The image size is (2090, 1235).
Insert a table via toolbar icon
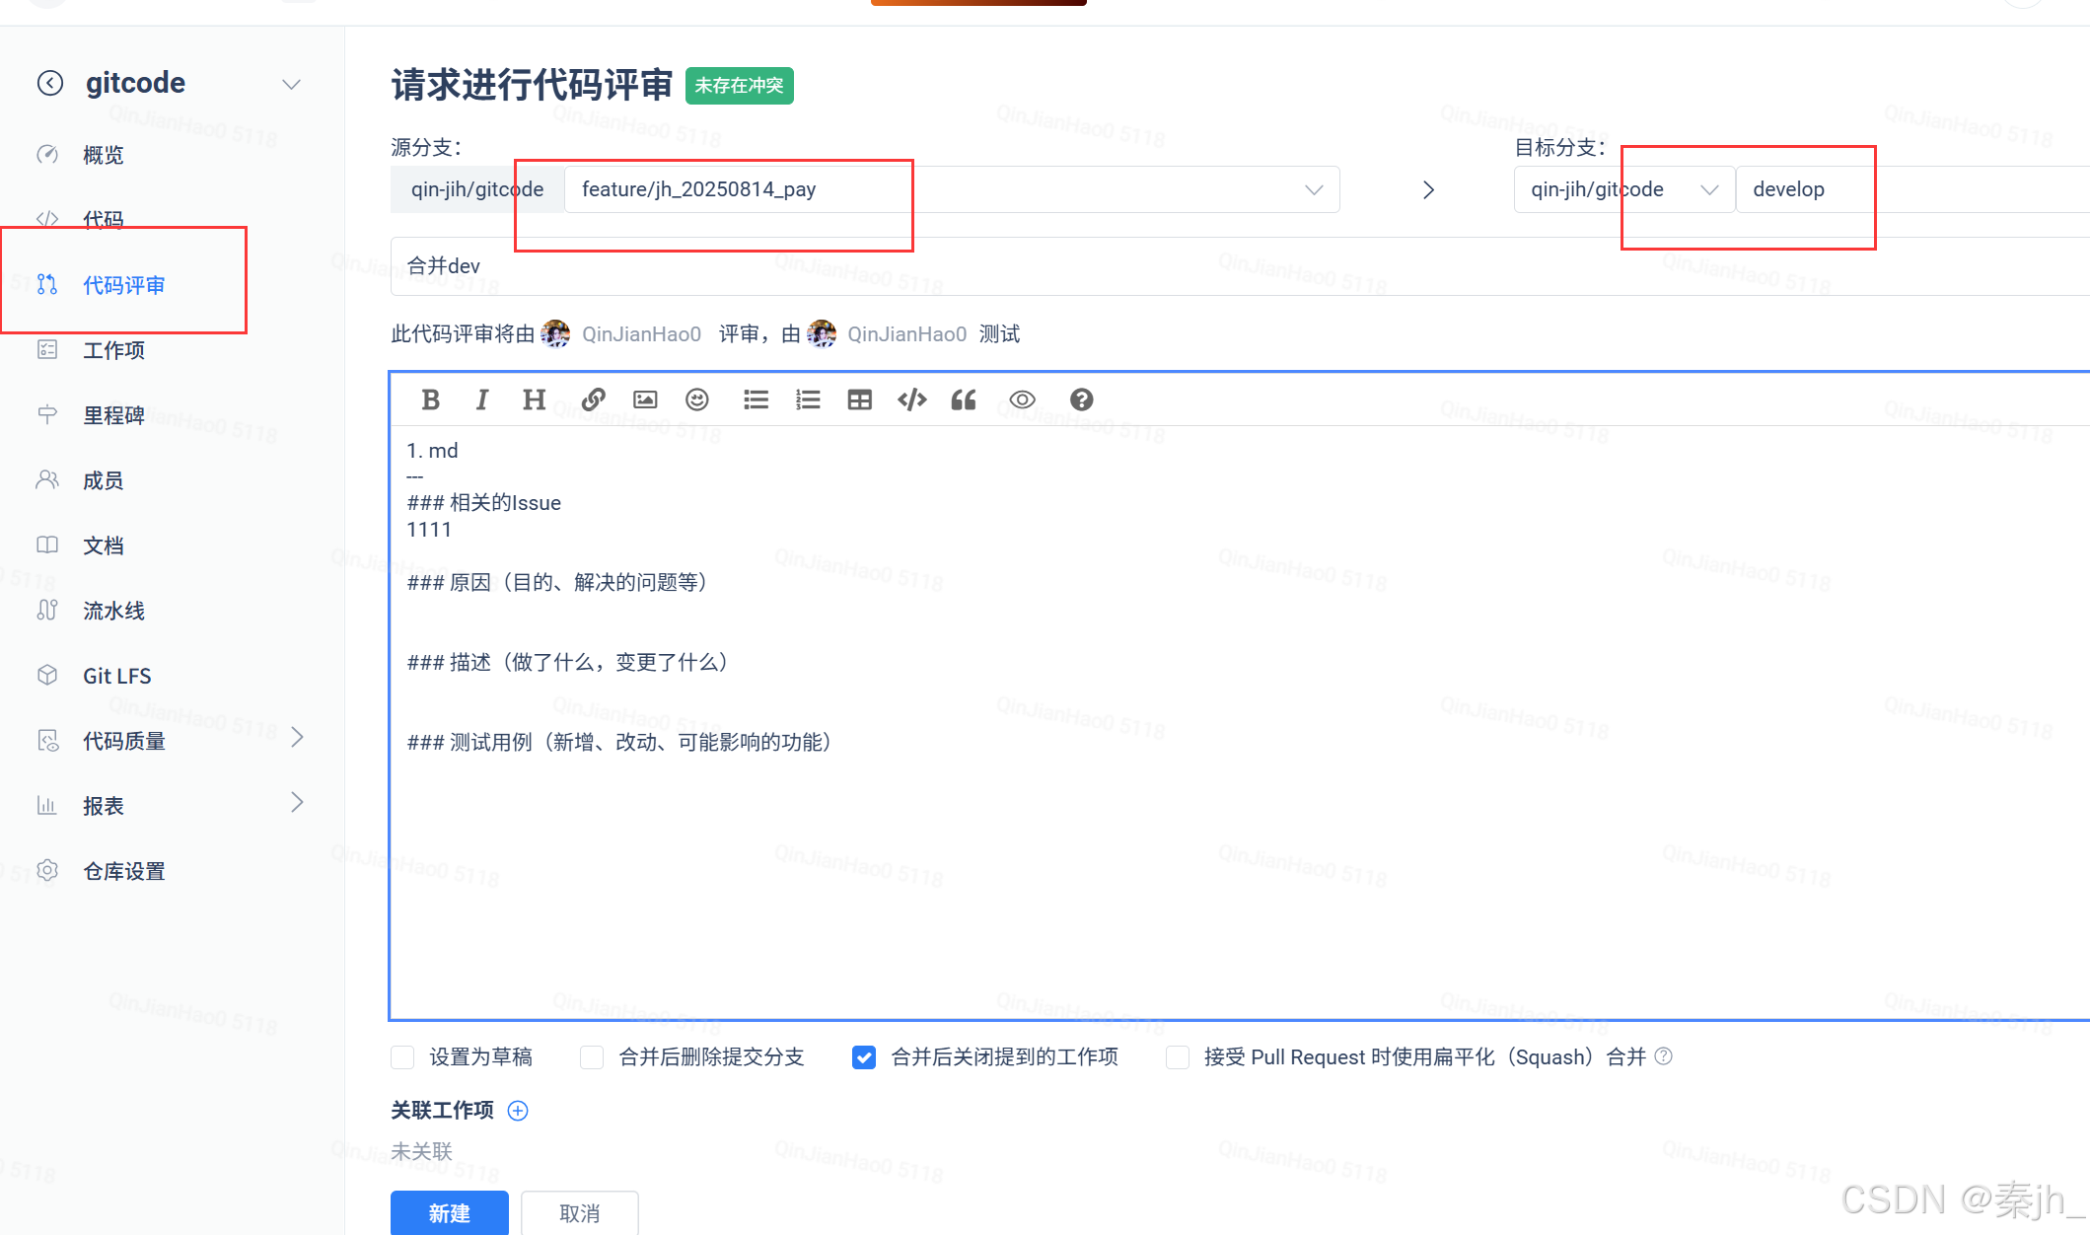859,400
